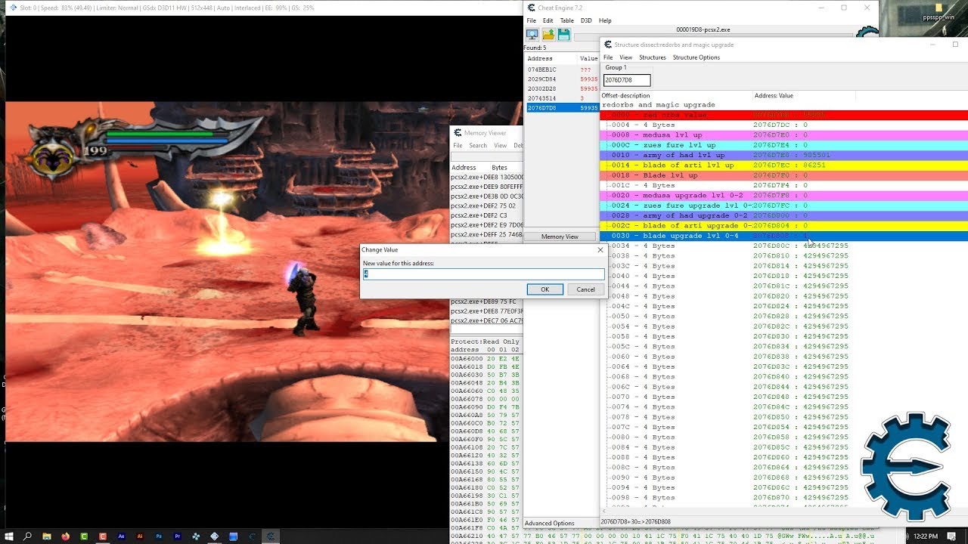This screenshot has height=544, width=968.
Task: Select the highlighted found address 2076D7D8
Action: 562,108
